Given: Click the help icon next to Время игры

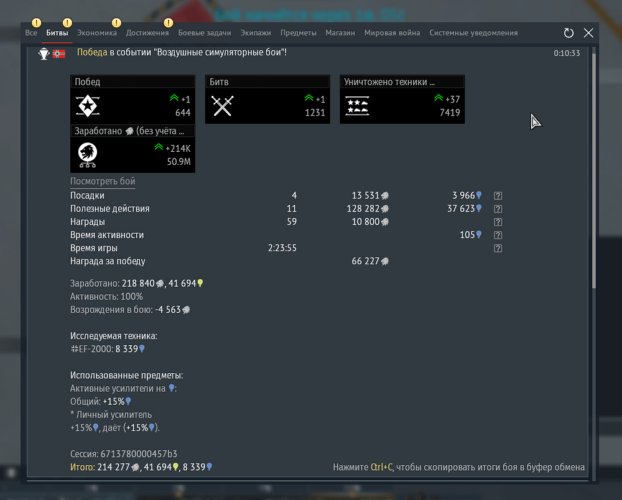Looking at the screenshot, I should pos(498,249).
